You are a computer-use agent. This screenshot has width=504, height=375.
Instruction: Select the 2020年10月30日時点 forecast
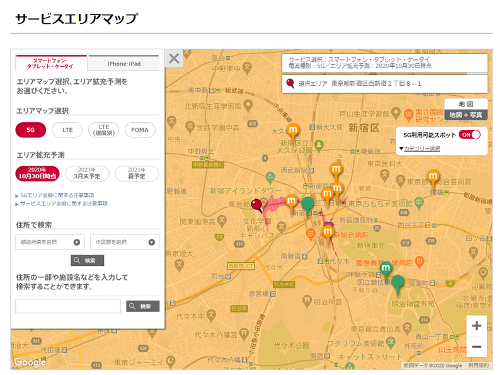point(37,173)
